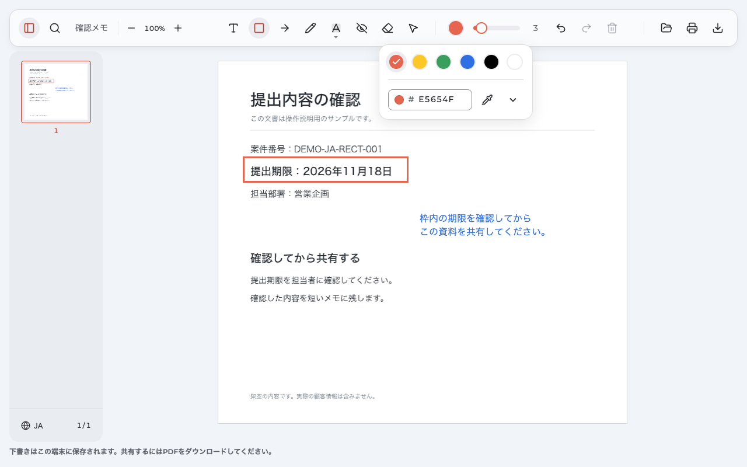Screen dimensions: 747x467
Task: Choose the green color swatch
Action: tap(444, 62)
